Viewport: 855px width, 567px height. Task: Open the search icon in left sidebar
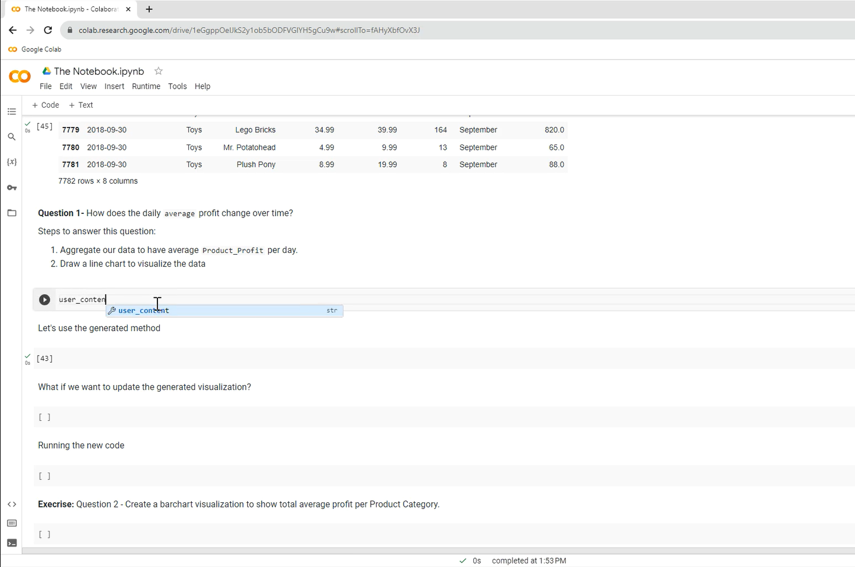12,137
